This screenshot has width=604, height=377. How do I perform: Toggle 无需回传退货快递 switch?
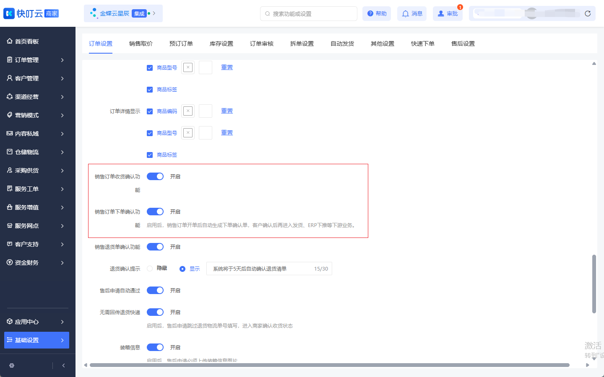[x=155, y=312]
